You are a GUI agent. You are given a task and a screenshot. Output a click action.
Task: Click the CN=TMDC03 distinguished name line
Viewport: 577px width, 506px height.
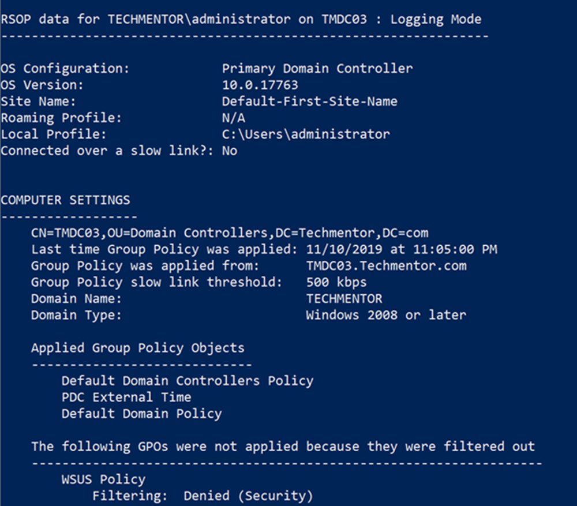pos(229,233)
